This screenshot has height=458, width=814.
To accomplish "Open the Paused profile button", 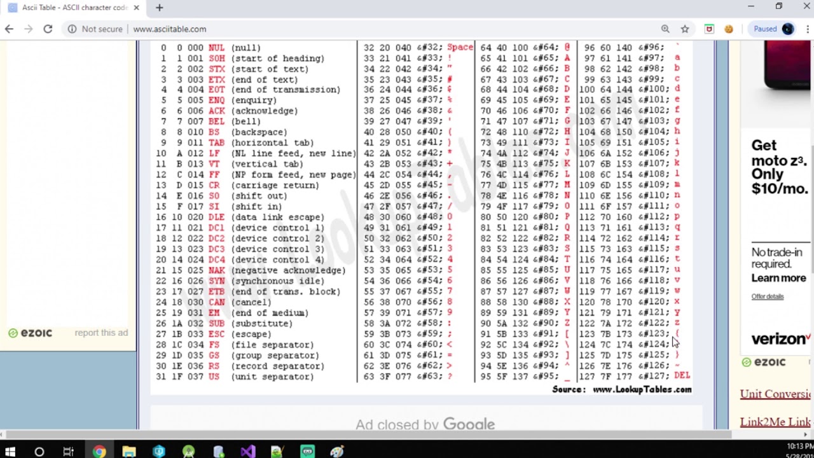I will pyautogui.click(x=773, y=29).
